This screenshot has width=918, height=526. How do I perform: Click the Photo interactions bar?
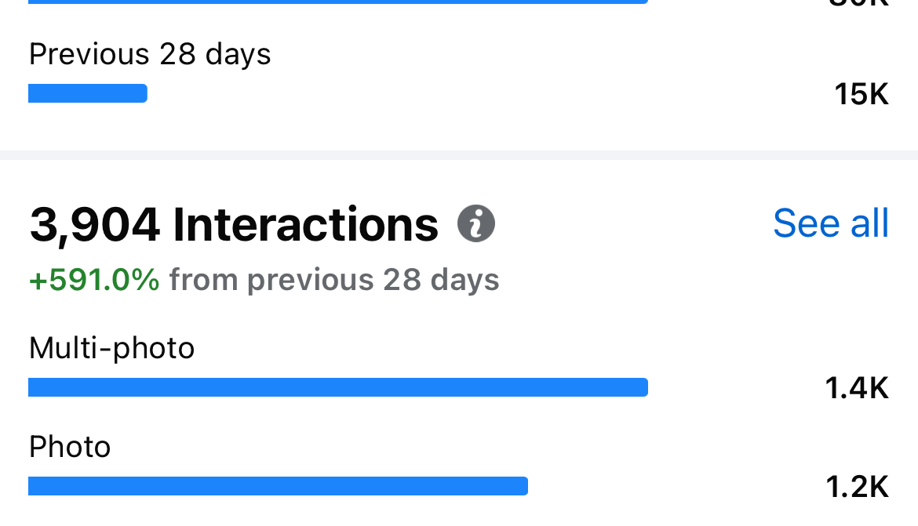[278, 486]
